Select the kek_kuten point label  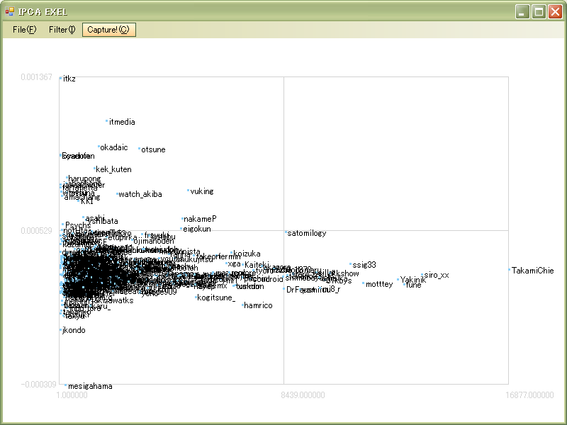click(x=113, y=169)
